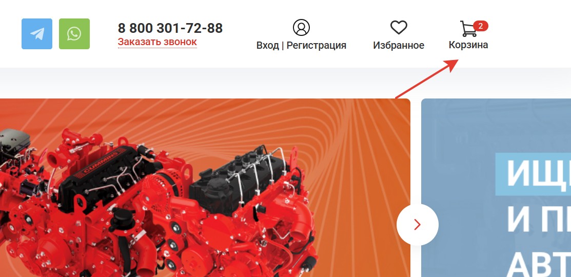Click the Заказать звонок link
The height and width of the screenshot is (277, 571).
157,42
